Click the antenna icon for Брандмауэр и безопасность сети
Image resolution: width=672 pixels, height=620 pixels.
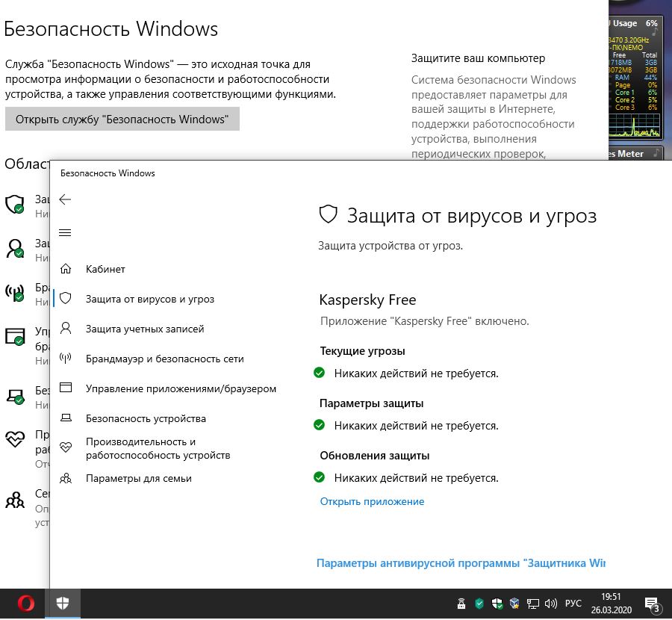click(66, 358)
